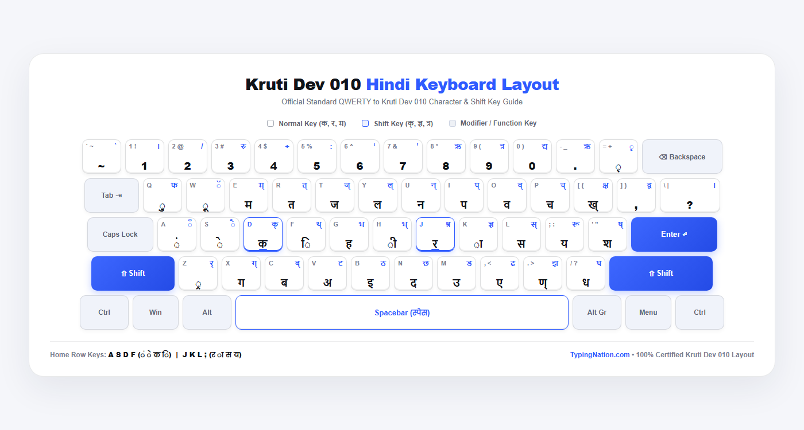Click the tilde key
Image resolution: width=804 pixels, height=430 pixels.
click(x=101, y=157)
